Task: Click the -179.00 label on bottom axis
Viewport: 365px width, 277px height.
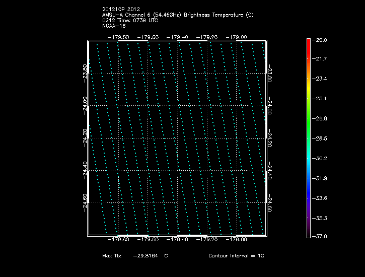Action: click(x=237, y=240)
